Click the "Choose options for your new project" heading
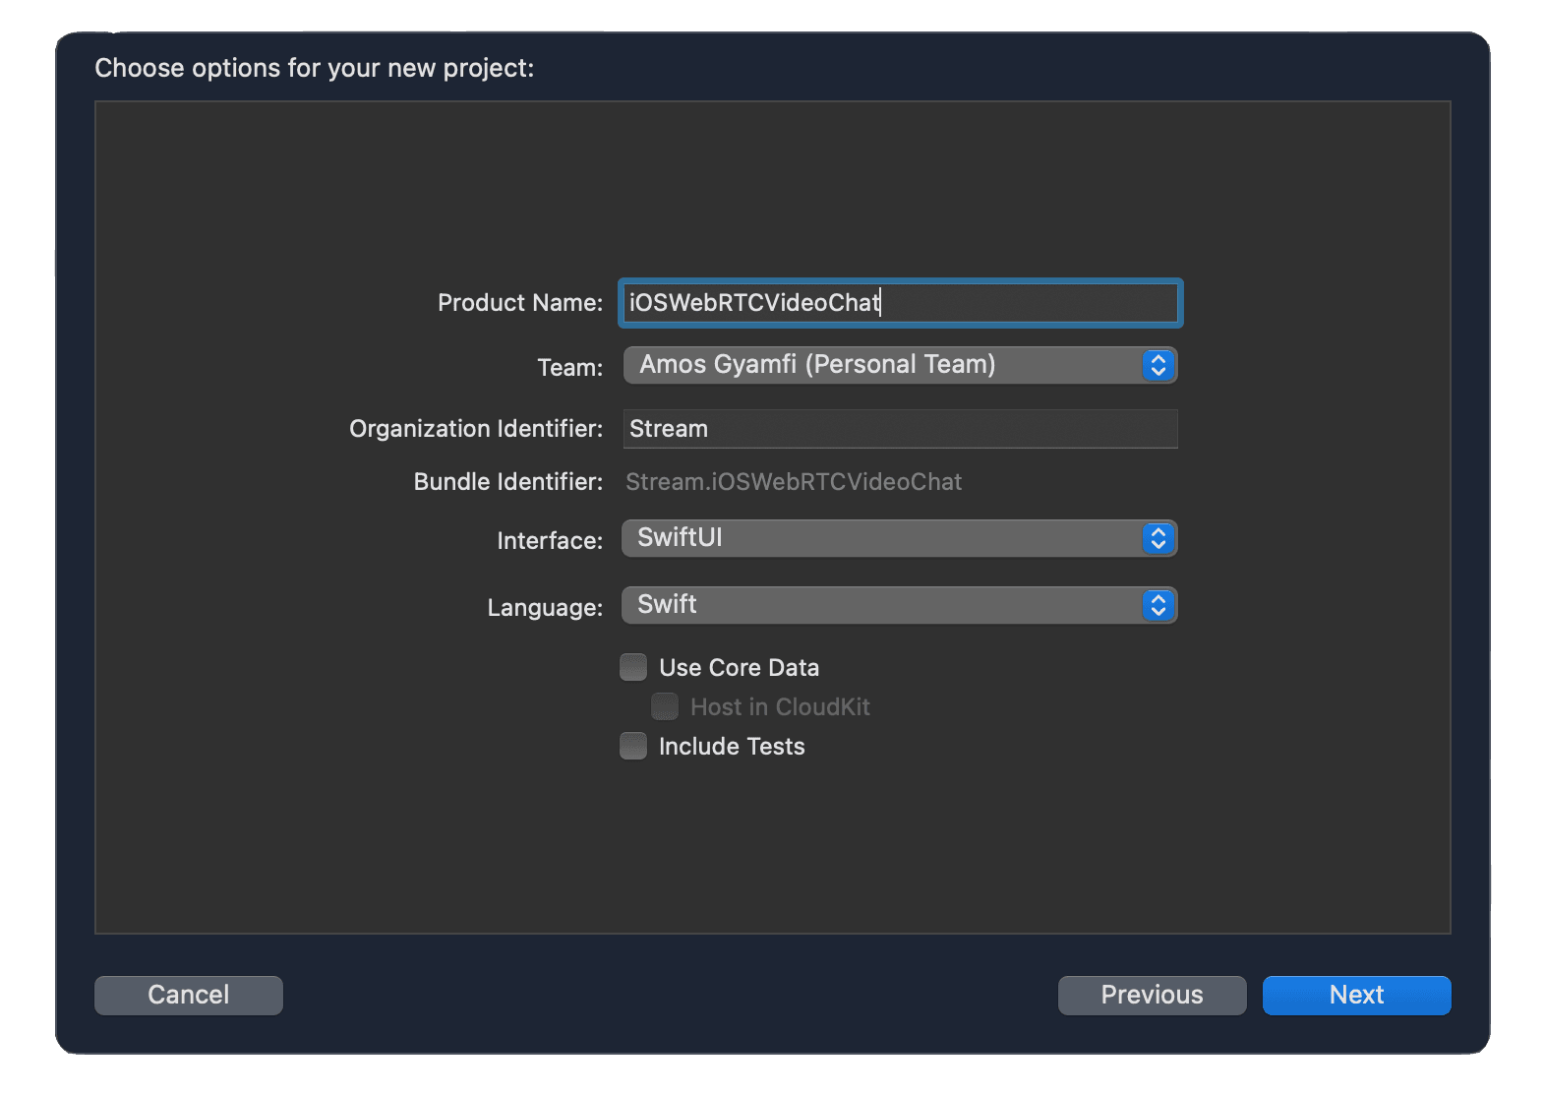 [315, 68]
